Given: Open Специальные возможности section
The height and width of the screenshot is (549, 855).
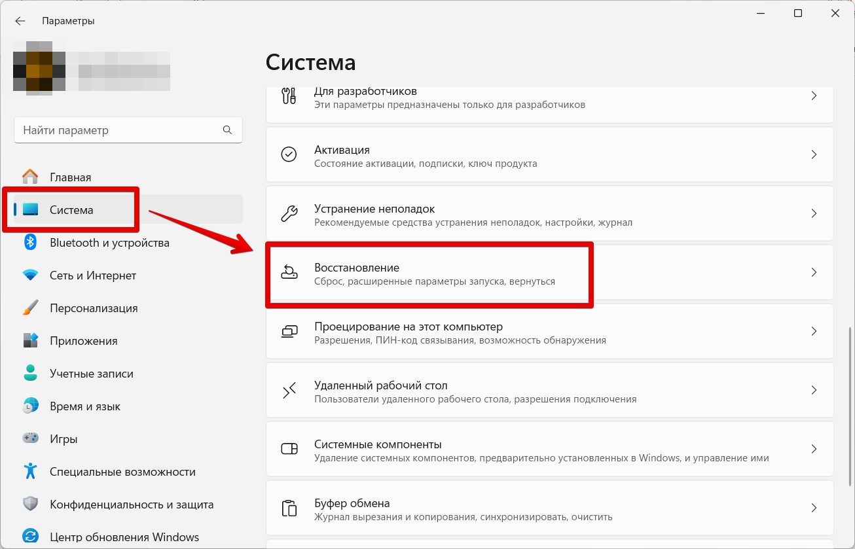Looking at the screenshot, I should (128, 471).
